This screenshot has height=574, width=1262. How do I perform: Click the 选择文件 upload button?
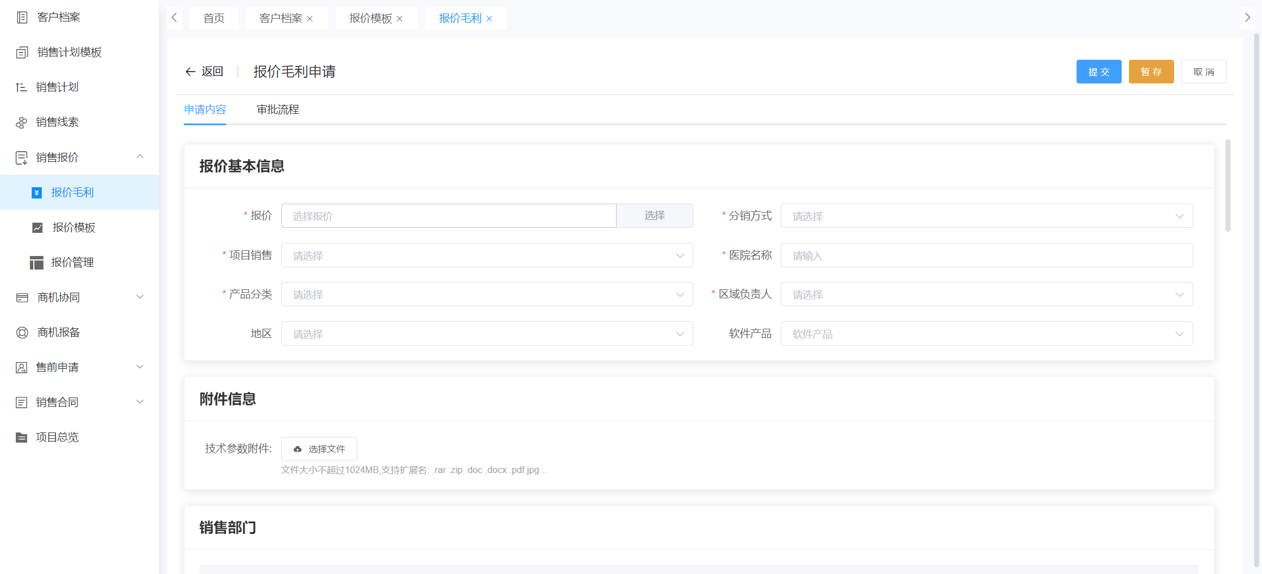[319, 449]
